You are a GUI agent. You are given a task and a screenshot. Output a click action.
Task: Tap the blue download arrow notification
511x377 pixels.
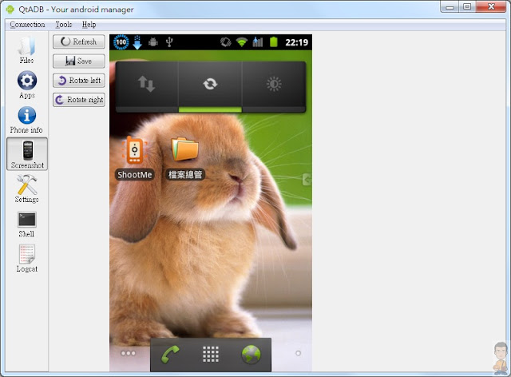pos(137,42)
